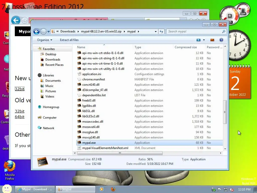This screenshot has width=257, height=193.
Task: Click the Start button smiley orb
Action: [7, 189]
